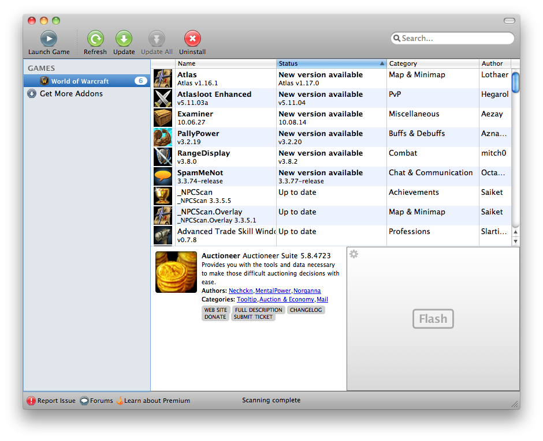Click the _NPCScan trophy icon
The width and height of the screenshot is (543, 441).
click(163, 196)
